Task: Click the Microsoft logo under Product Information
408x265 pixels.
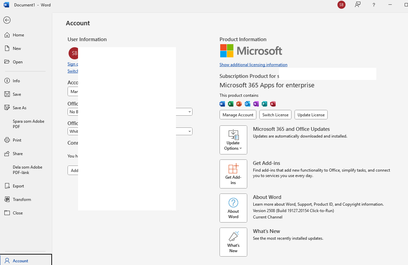Action: click(251, 51)
